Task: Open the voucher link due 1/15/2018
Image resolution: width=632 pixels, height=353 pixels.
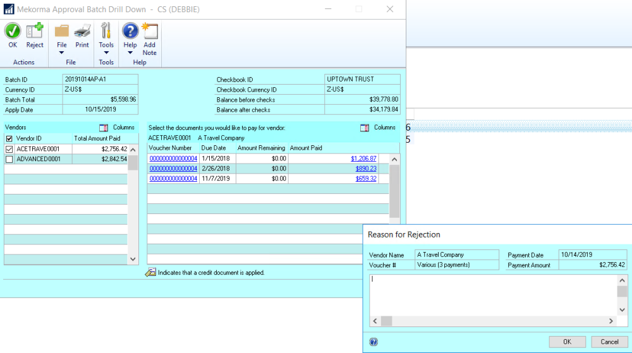Action: (x=173, y=158)
